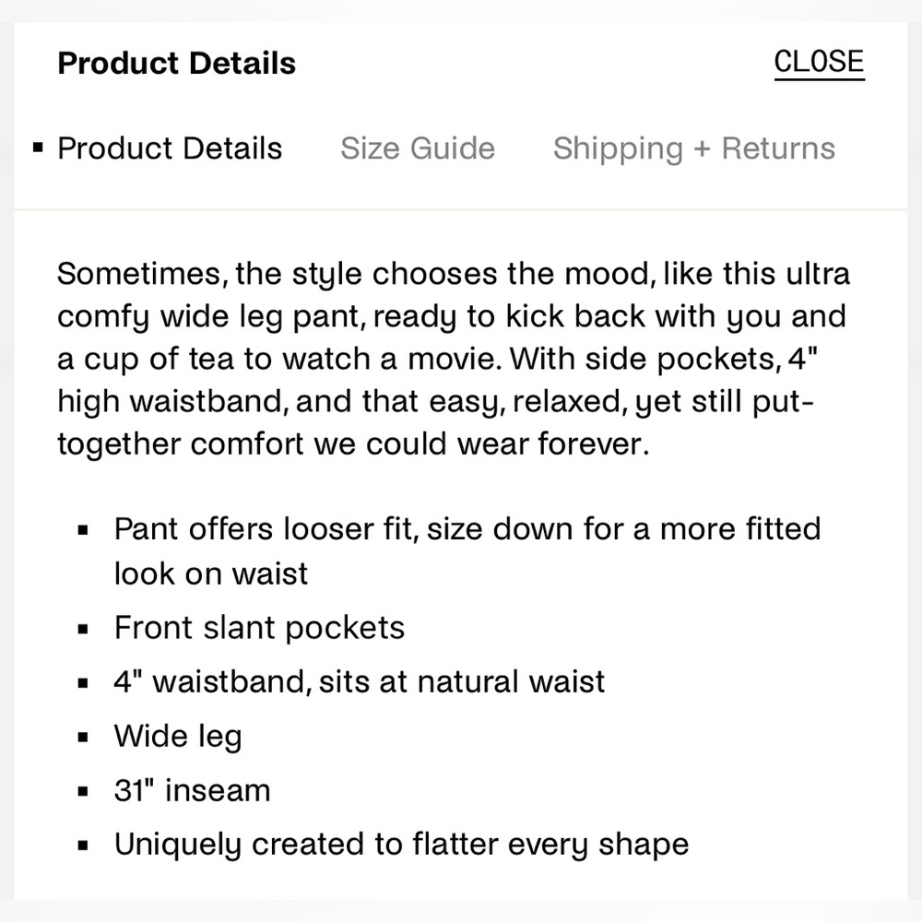
Task: Click the bullet marker next to Front slant pockets
Action: tap(83, 629)
